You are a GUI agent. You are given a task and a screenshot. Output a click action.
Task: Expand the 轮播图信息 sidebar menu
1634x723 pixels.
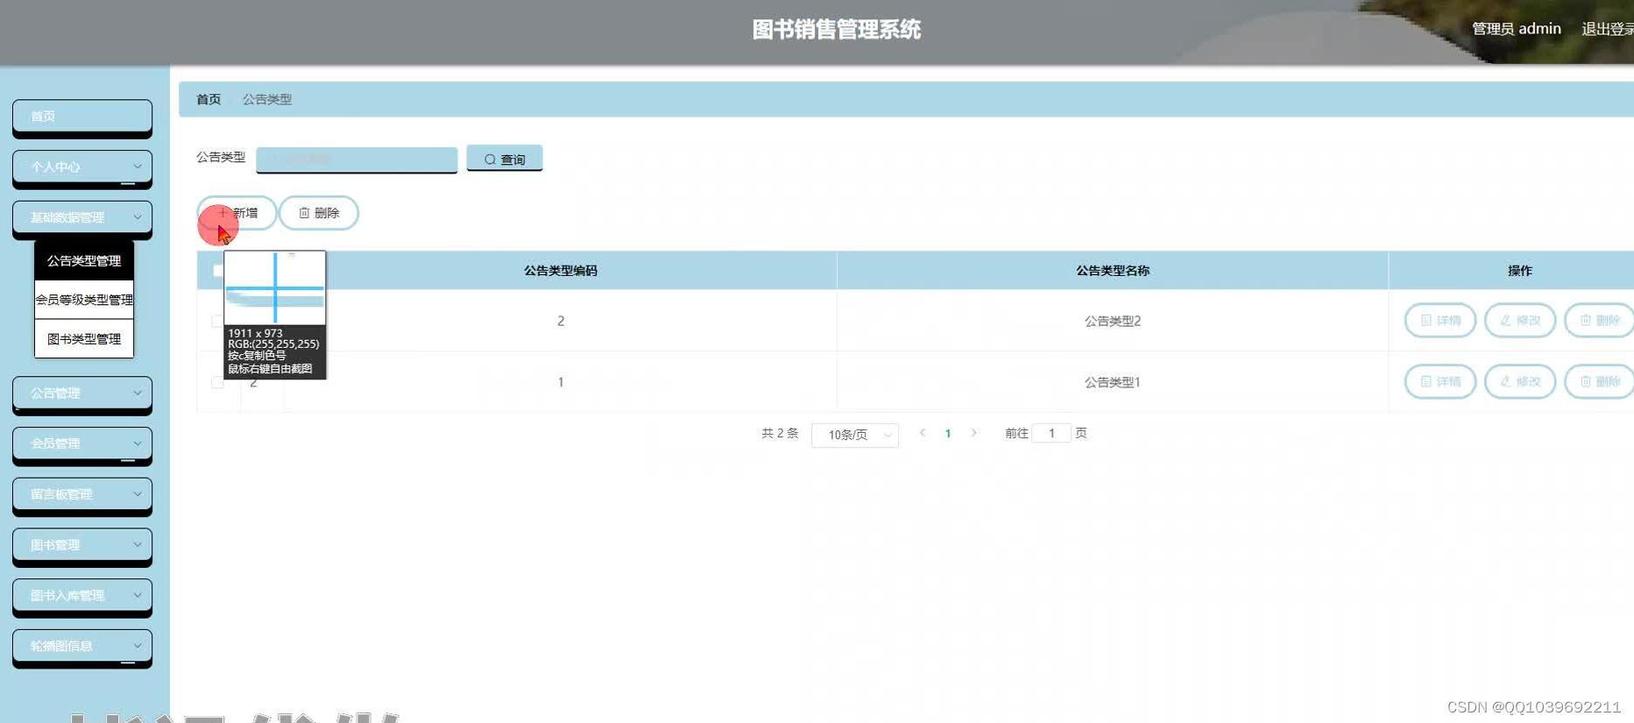82,647
